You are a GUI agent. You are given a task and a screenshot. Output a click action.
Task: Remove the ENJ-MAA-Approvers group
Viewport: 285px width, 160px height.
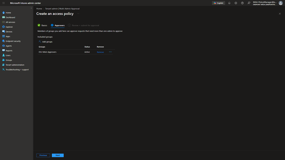pyautogui.click(x=100, y=52)
